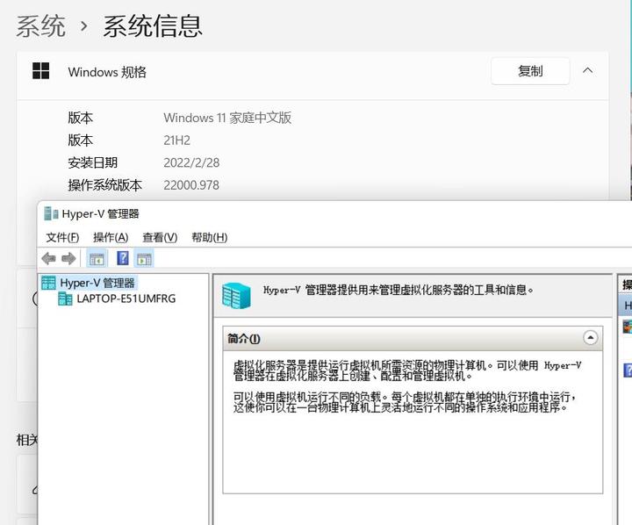Open help via blue question mark icon

pos(123,258)
